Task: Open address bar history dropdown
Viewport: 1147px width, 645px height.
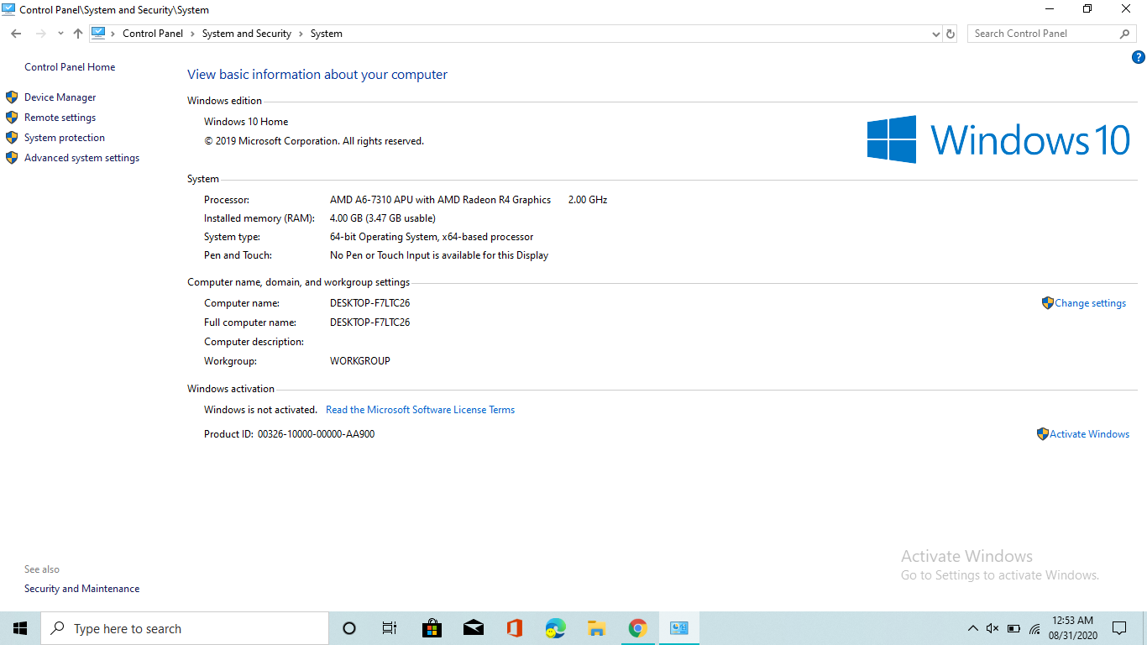Action: tap(936, 34)
